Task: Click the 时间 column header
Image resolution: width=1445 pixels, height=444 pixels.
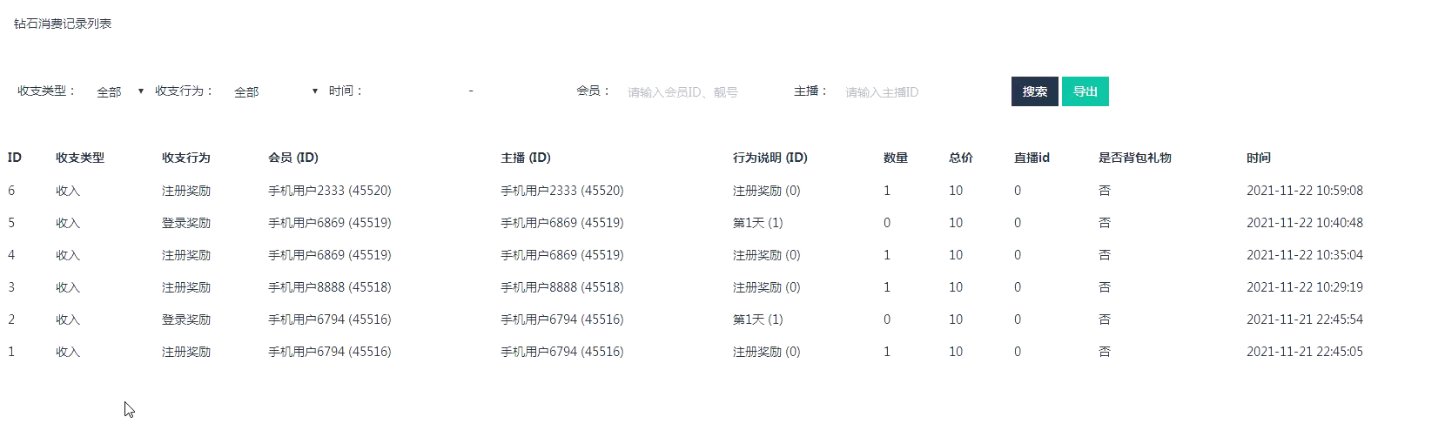Action: tap(1259, 158)
